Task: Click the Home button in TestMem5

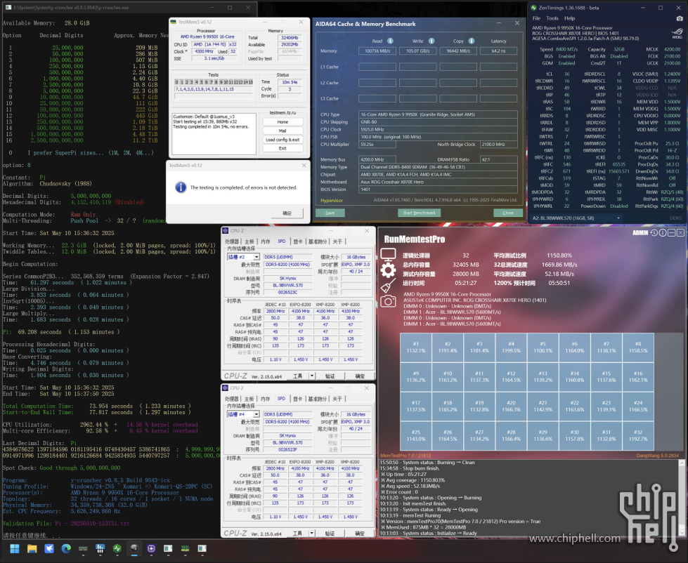Action: [x=283, y=122]
